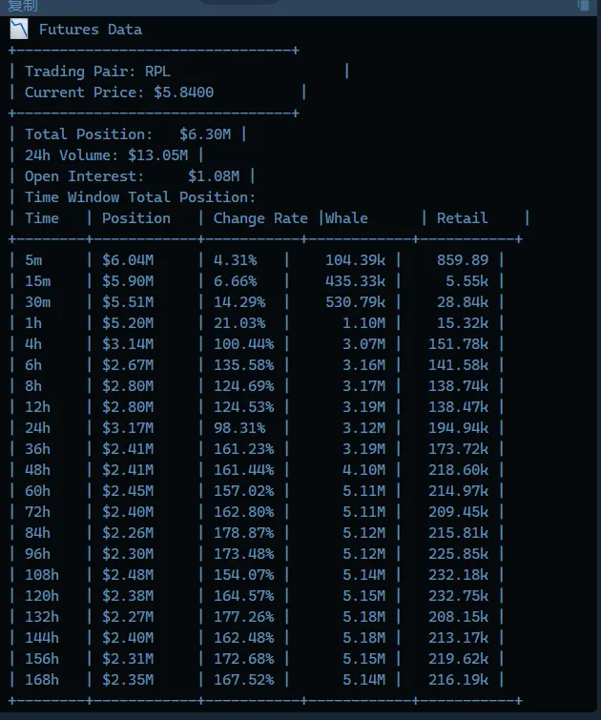Select the current price value $5.8400
The image size is (601, 720).
point(183,93)
